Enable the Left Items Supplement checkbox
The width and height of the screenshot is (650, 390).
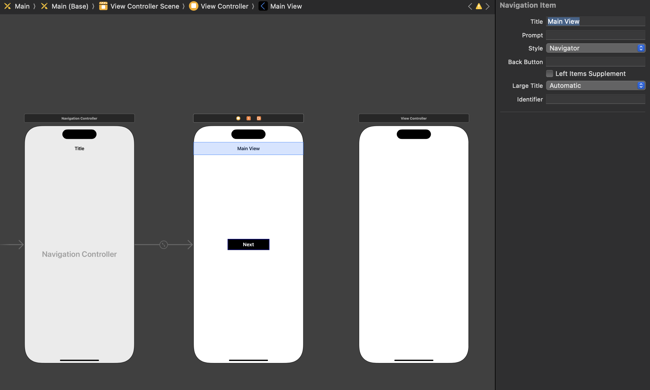pyautogui.click(x=550, y=74)
